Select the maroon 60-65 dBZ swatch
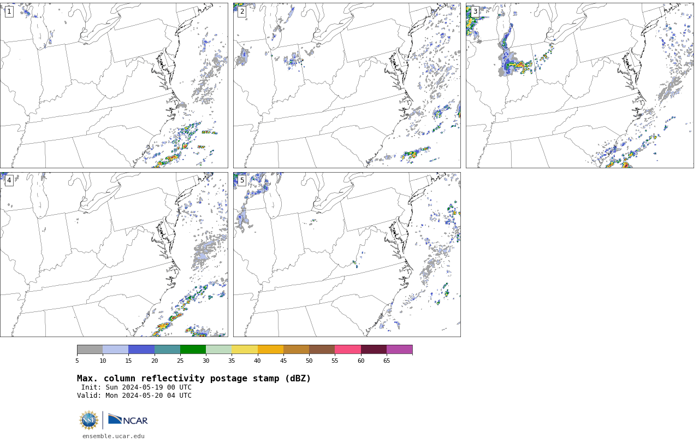 [x=374, y=350]
